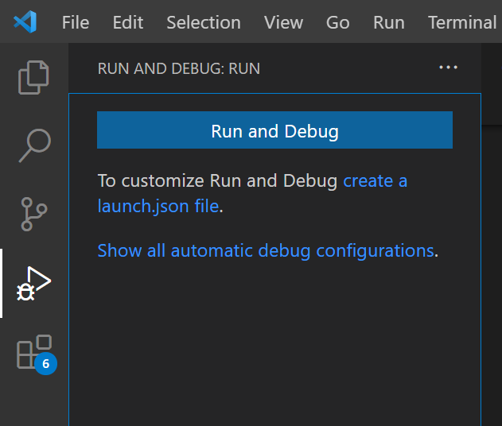Open the Views and More Actions ellipsis
Image resolution: width=502 pixels, height=426 pixels.
[x=449, y=68]
